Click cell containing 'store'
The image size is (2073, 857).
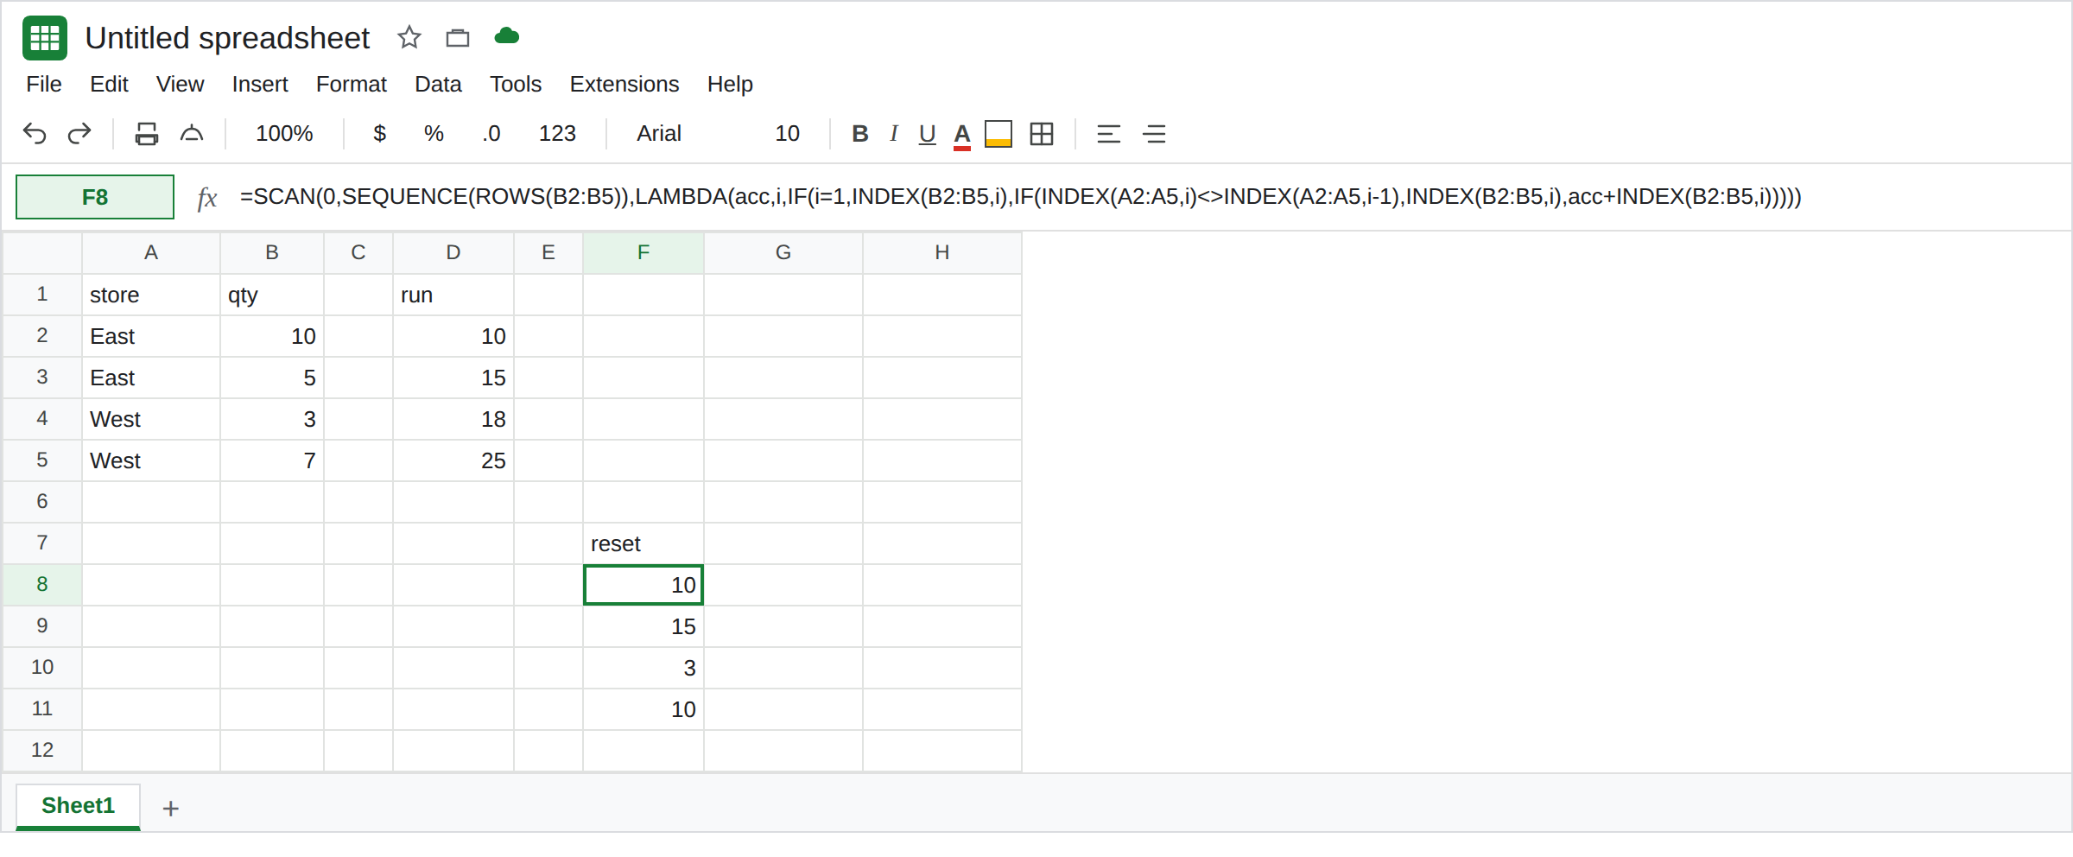coord(151,295)
